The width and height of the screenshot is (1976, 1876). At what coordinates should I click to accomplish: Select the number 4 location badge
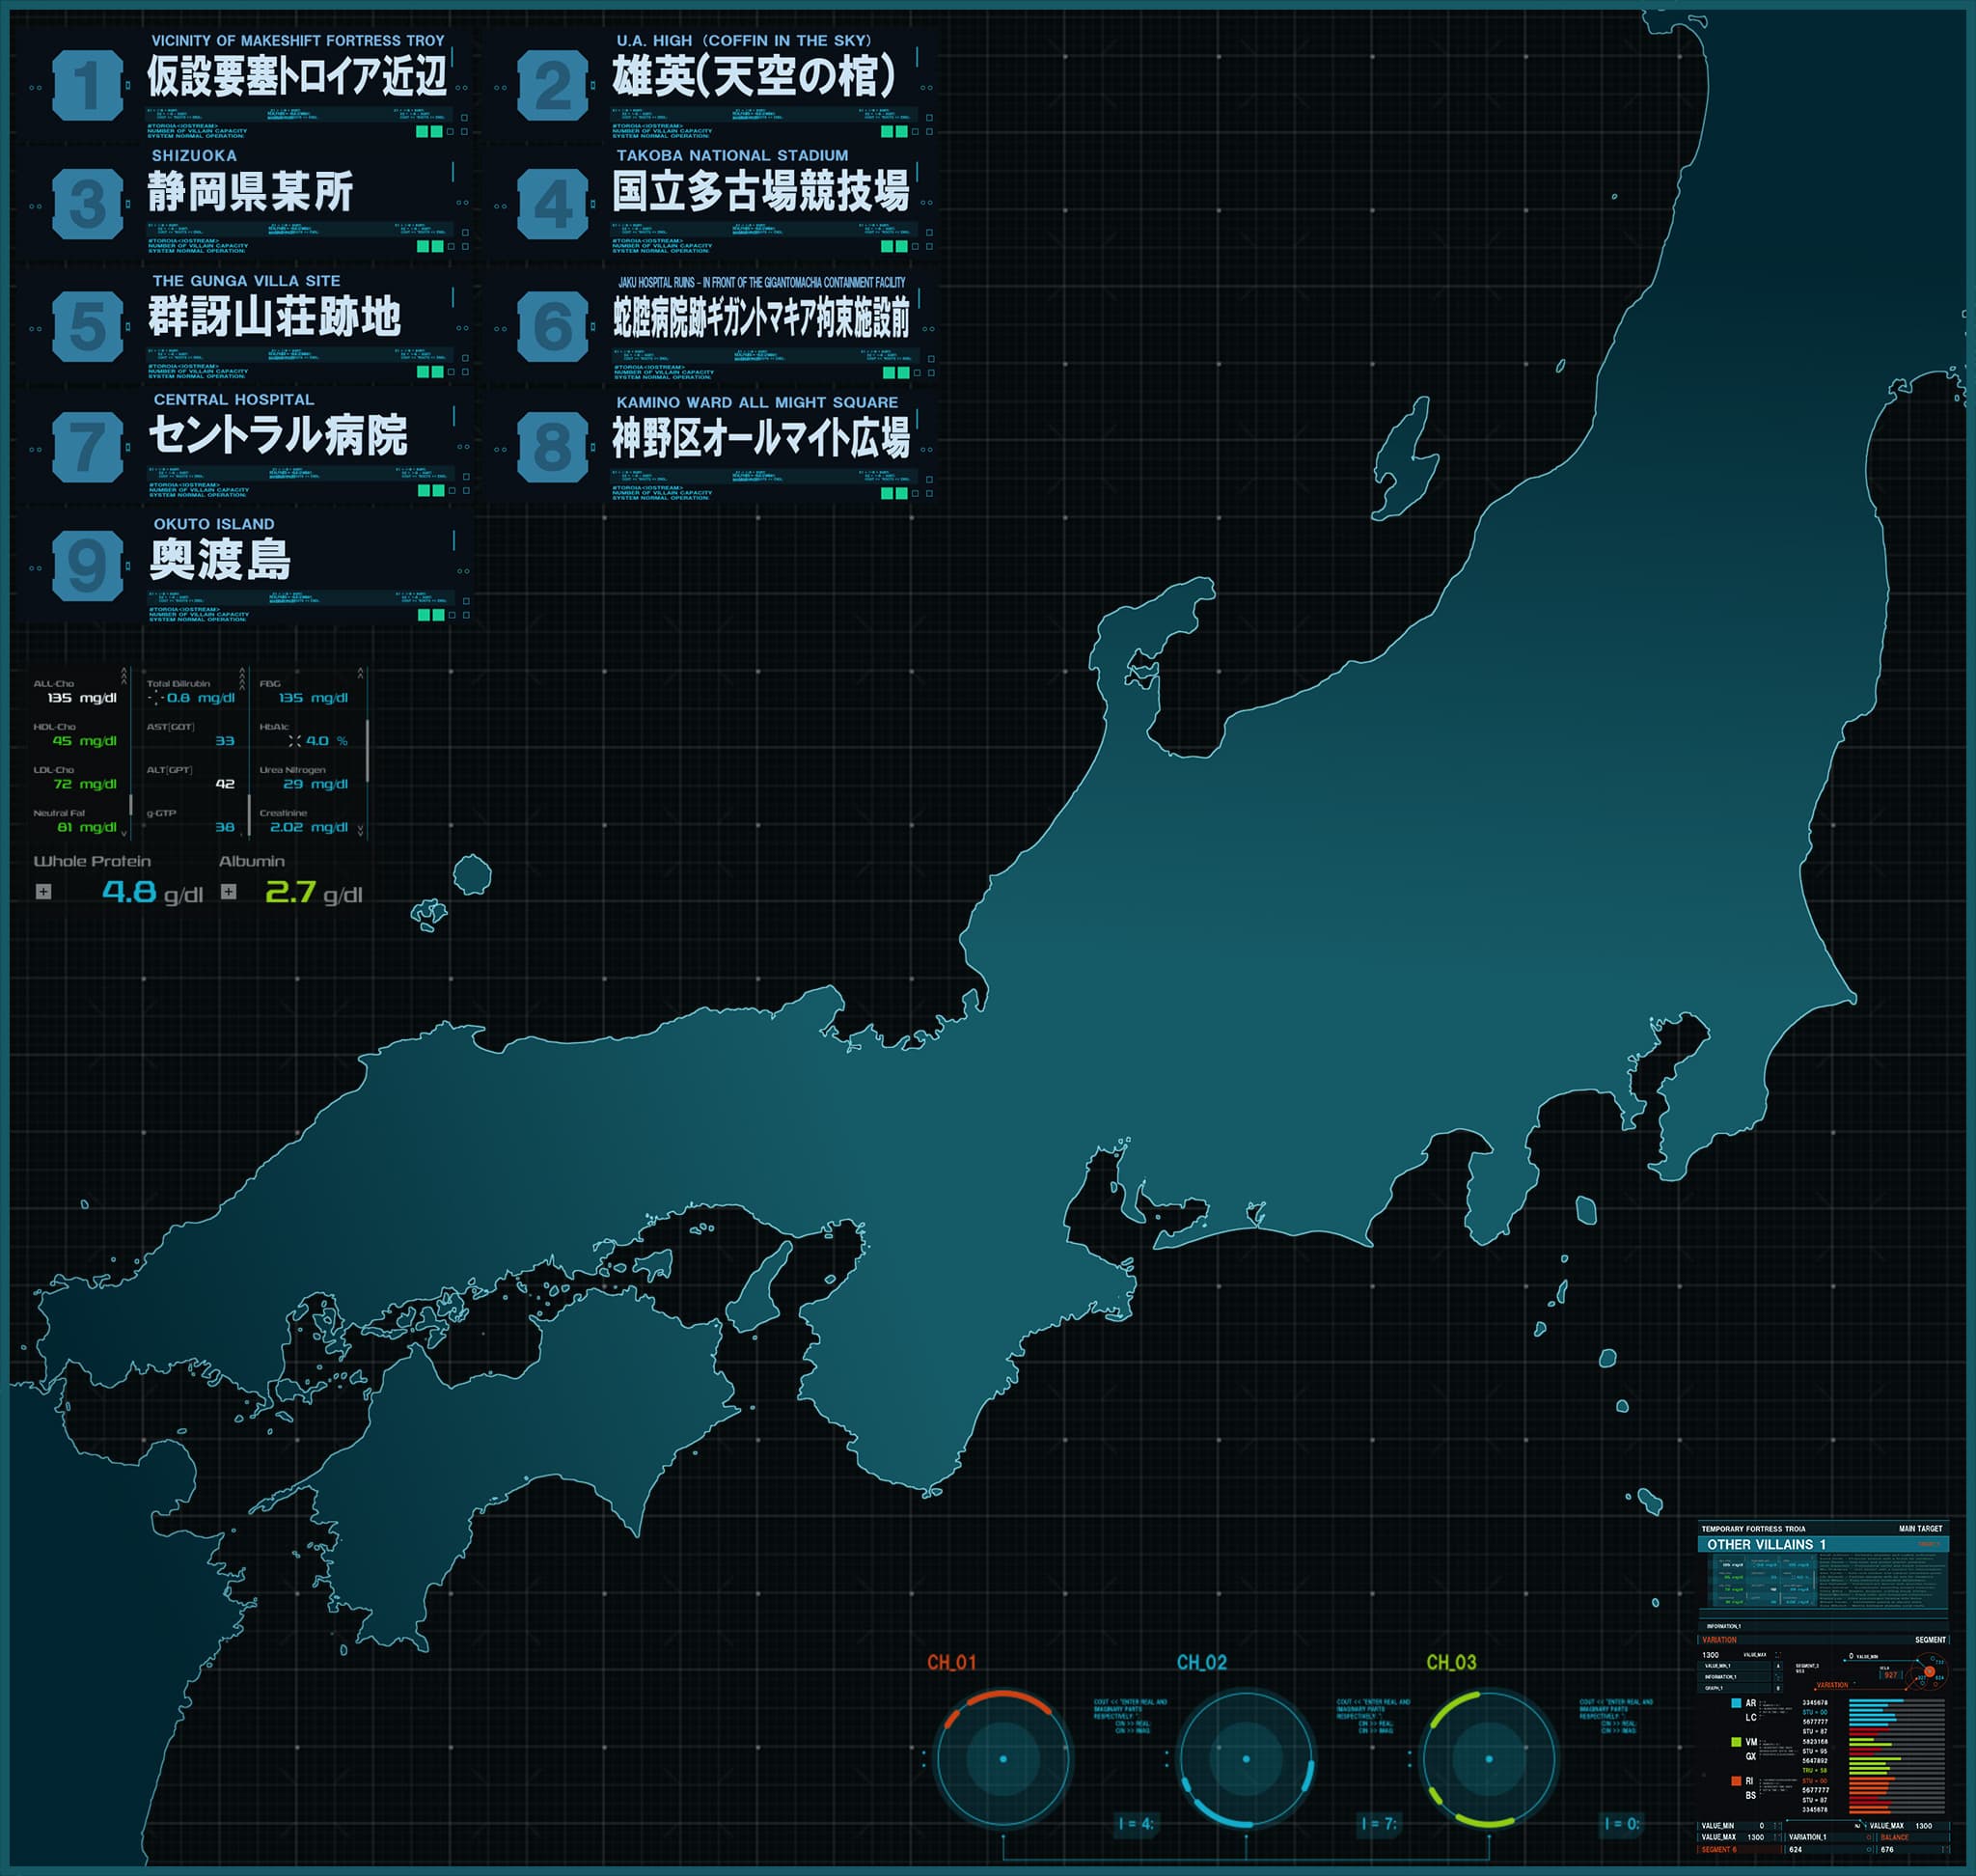(553, 203)
